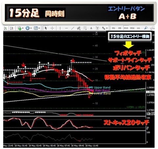Expand the Indicators list dropdown arrow

pos(23,28)
